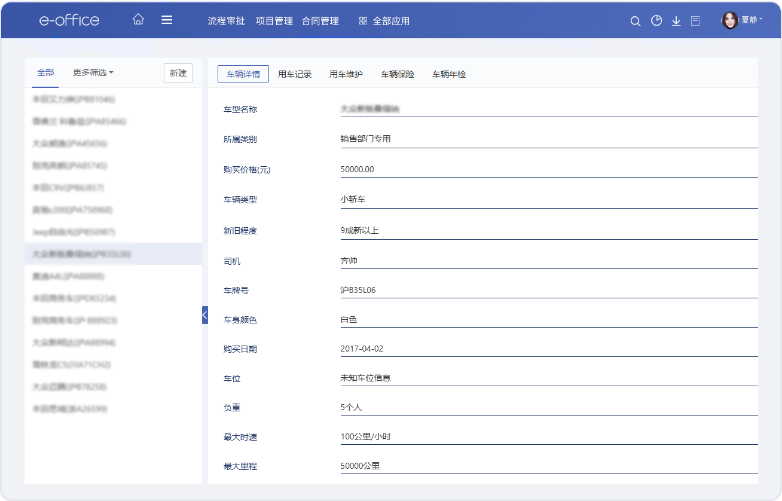This screenshot has width=782, height=501.
Task: Click the search magnifier icon
Action: [x=636, y=21]
